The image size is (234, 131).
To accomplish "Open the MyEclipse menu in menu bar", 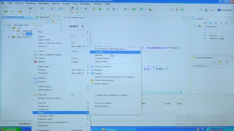I will tap(85, 4).
